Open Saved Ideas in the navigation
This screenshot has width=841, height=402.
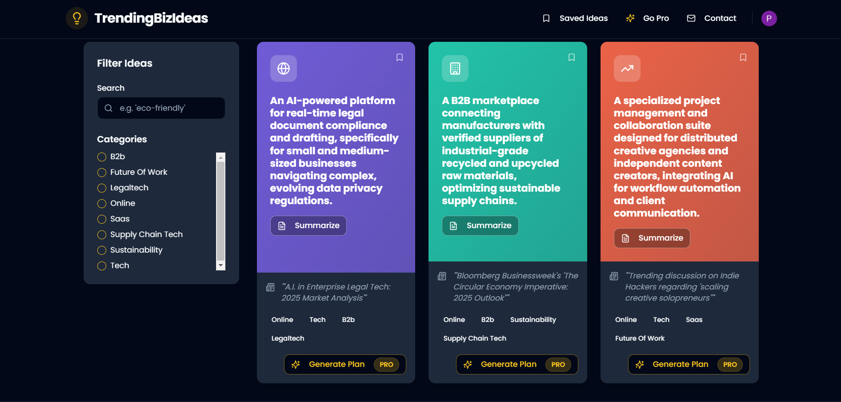[575, 18]
